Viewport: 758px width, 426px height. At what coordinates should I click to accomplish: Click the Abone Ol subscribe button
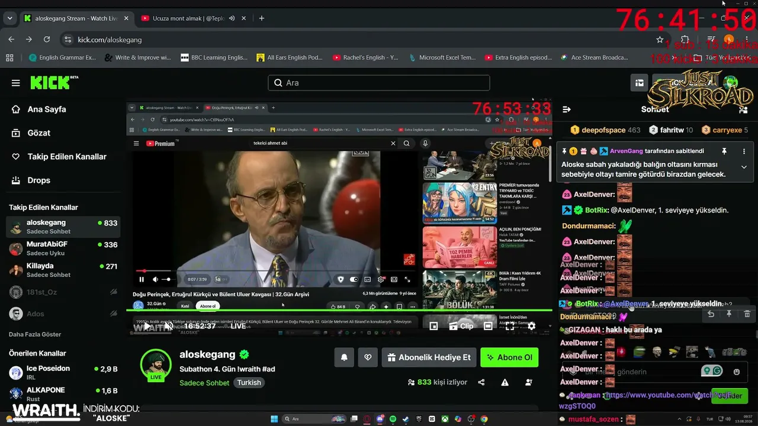509,357
